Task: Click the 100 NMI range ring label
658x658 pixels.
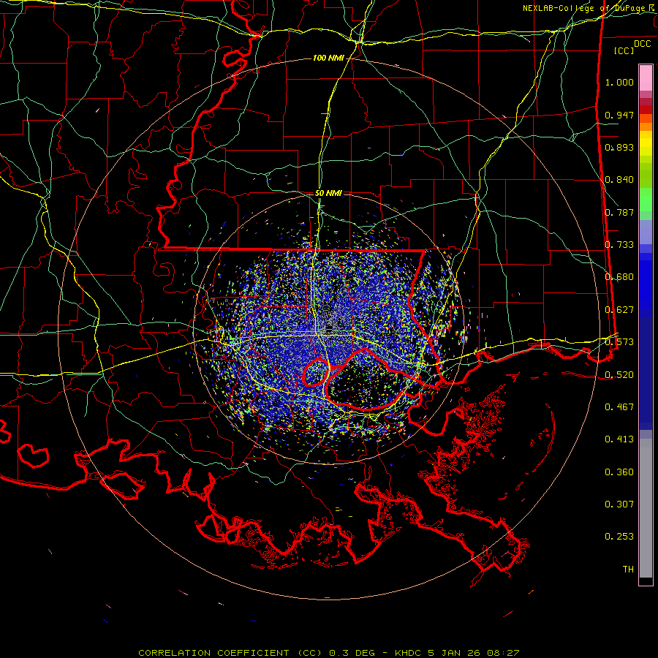Action: 328,58
